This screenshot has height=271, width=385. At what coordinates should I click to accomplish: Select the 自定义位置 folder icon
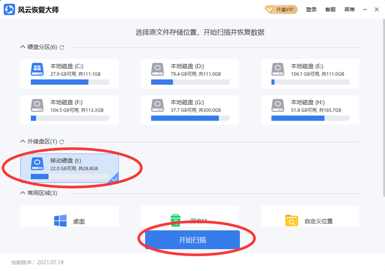click(x=292, y=221)
